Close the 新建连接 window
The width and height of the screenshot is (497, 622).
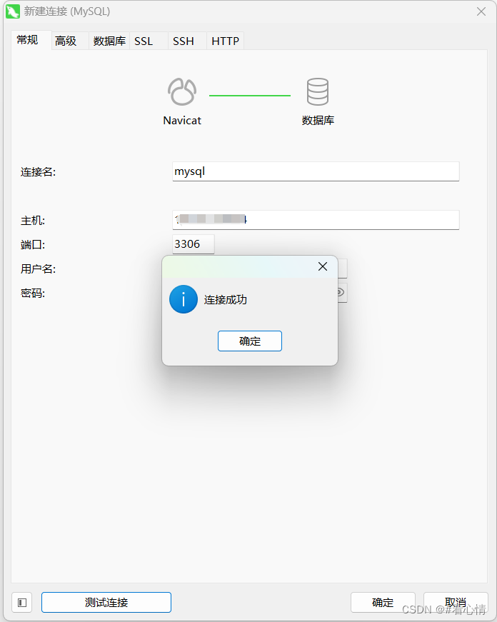pos(481,11)
